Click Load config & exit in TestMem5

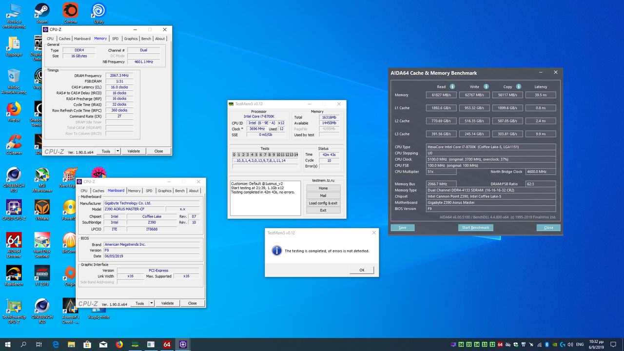(323, 203)
